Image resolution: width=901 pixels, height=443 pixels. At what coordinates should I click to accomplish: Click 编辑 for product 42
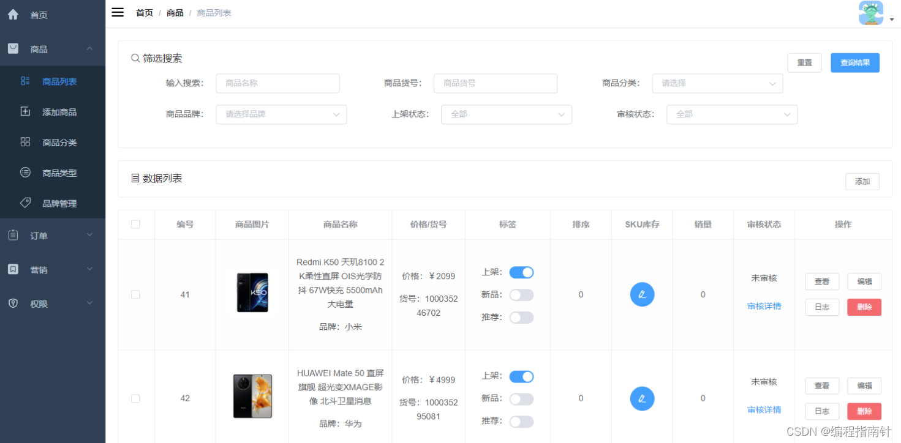pyautogui.click(x=864, y=385)
